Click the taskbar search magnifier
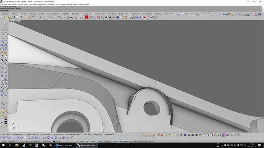The height and width of the screenshot is (148, 264). 10,145
